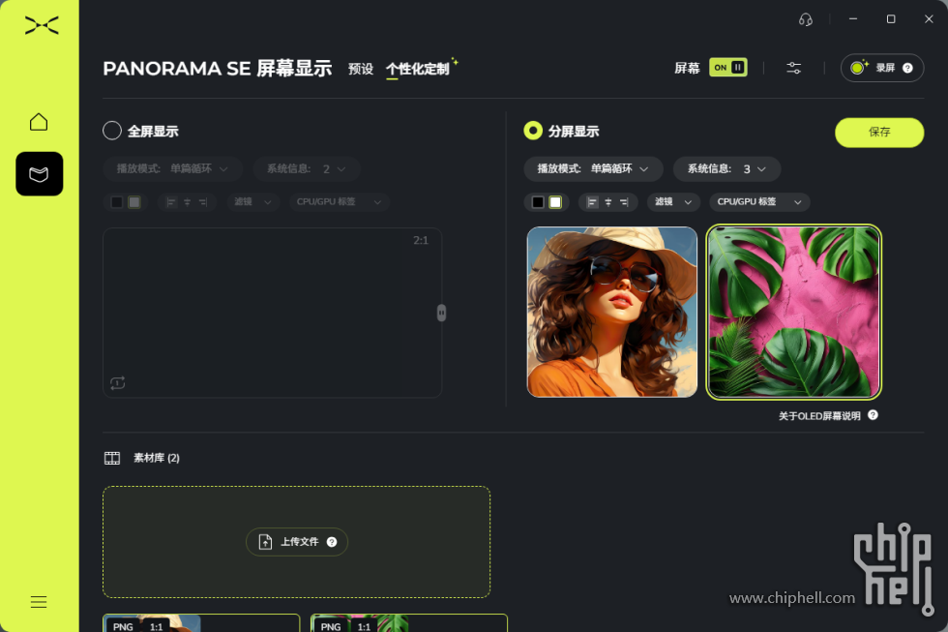Screen dimensions: 948x632
Task: Align right in full-screen toolbar
Action: point(202,202)
